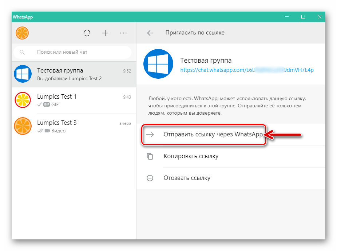Click the video camera icon in Lumpics Test 3
The width and height of the screenshot is (337, 251).
click(47, 131)
